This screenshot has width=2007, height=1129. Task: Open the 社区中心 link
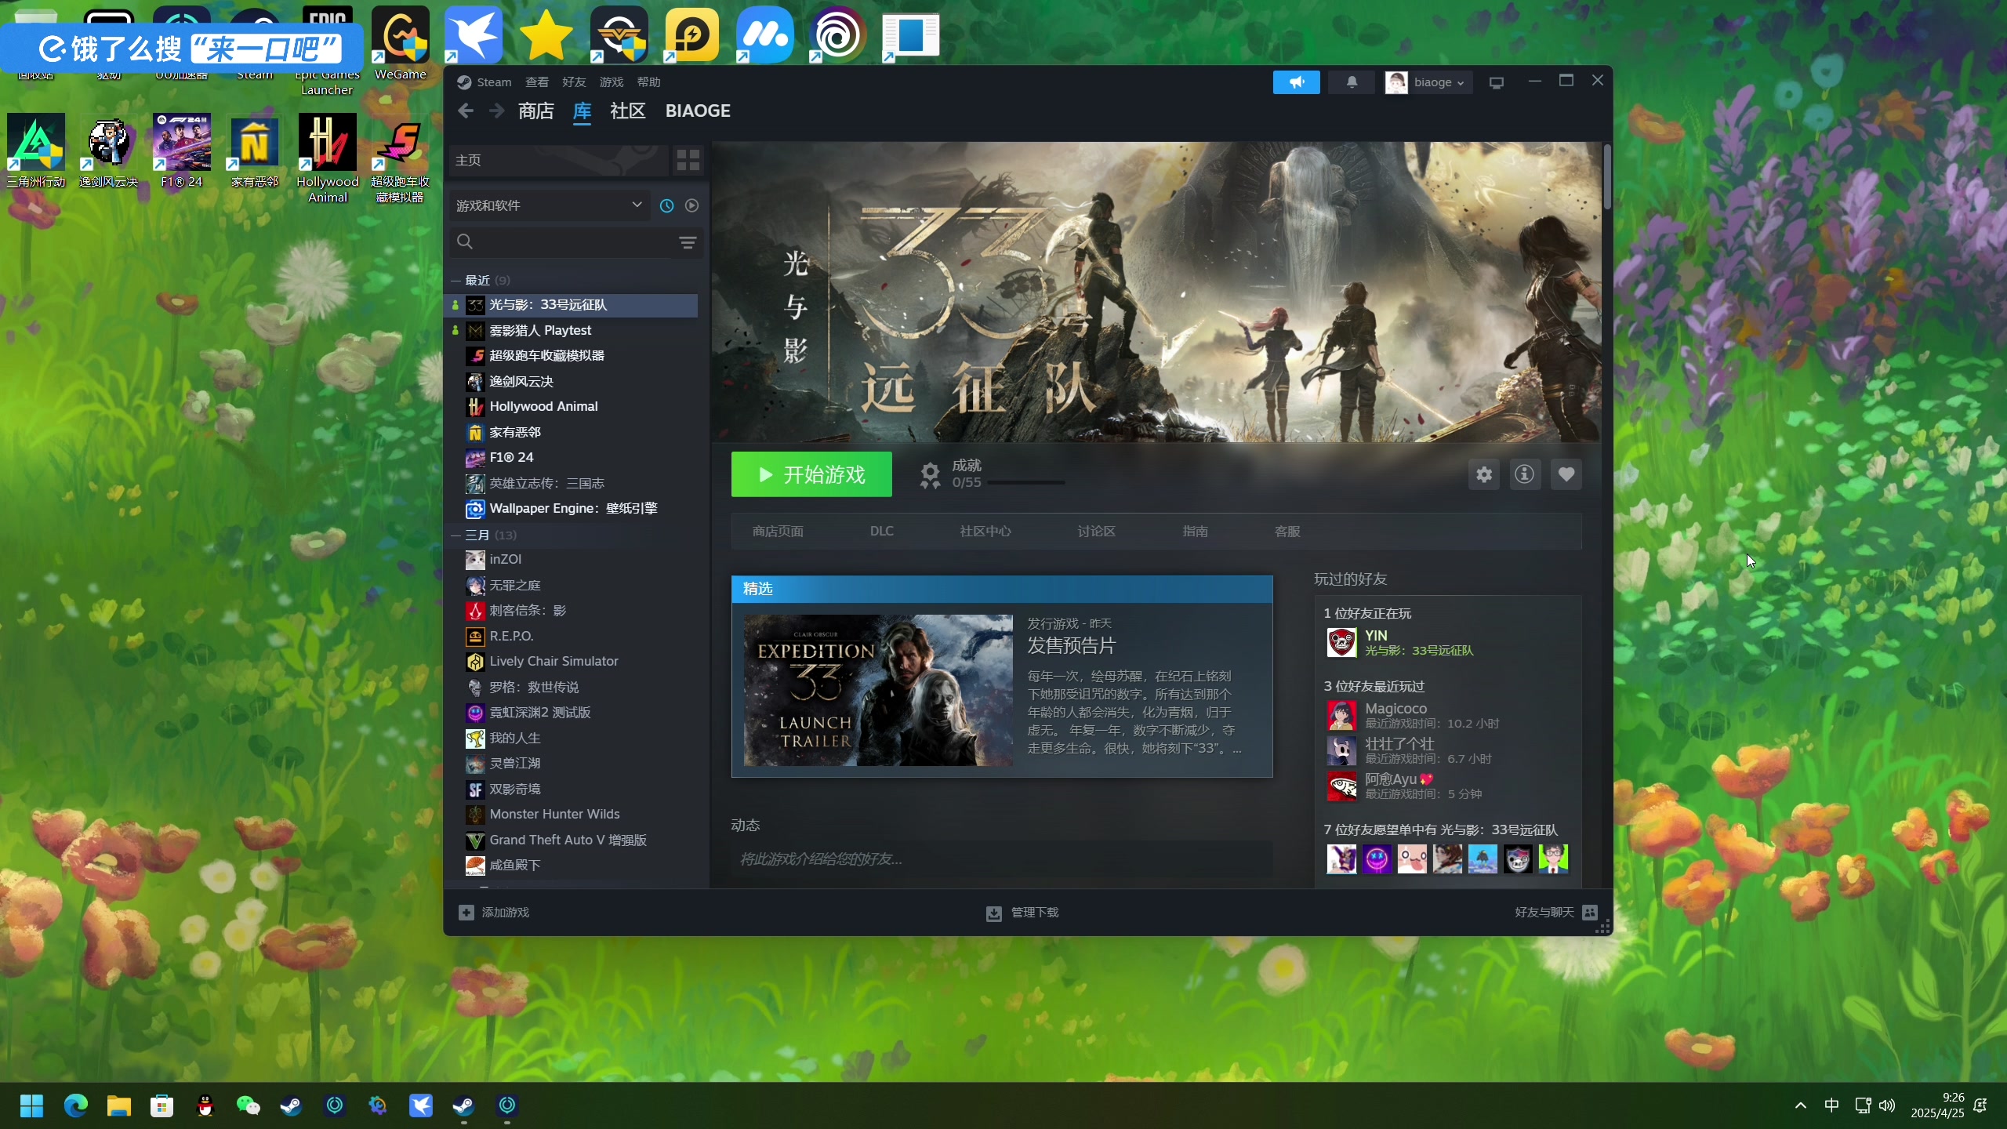click(x=985, y=532)
